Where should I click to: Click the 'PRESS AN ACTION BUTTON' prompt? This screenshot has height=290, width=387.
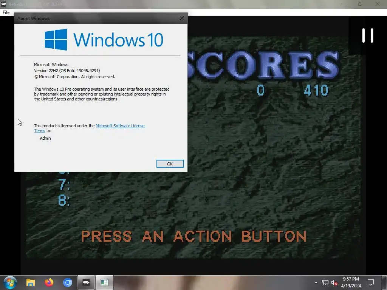pyautogui.click(x=194, y=236)
